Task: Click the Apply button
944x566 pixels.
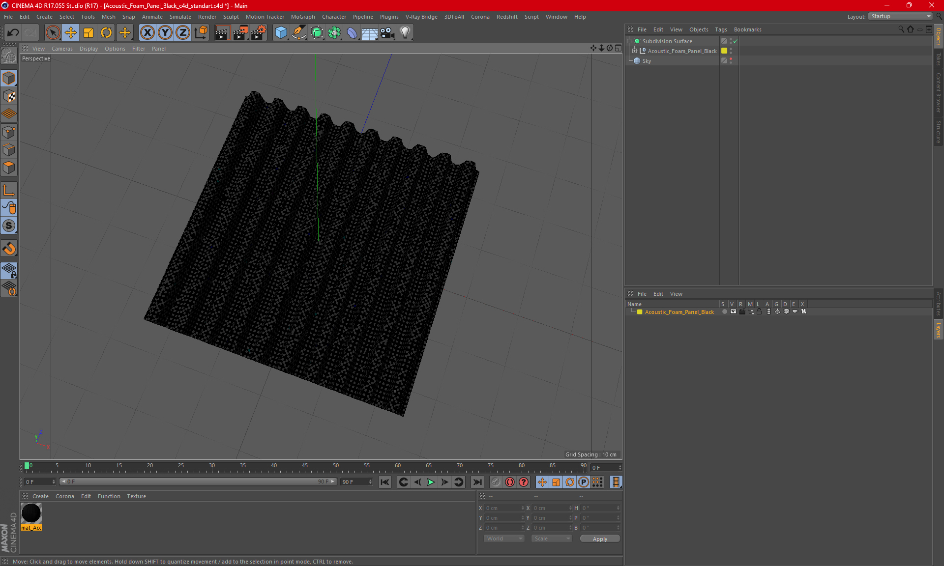Action: pyautogui.click(x=600, y=539)
